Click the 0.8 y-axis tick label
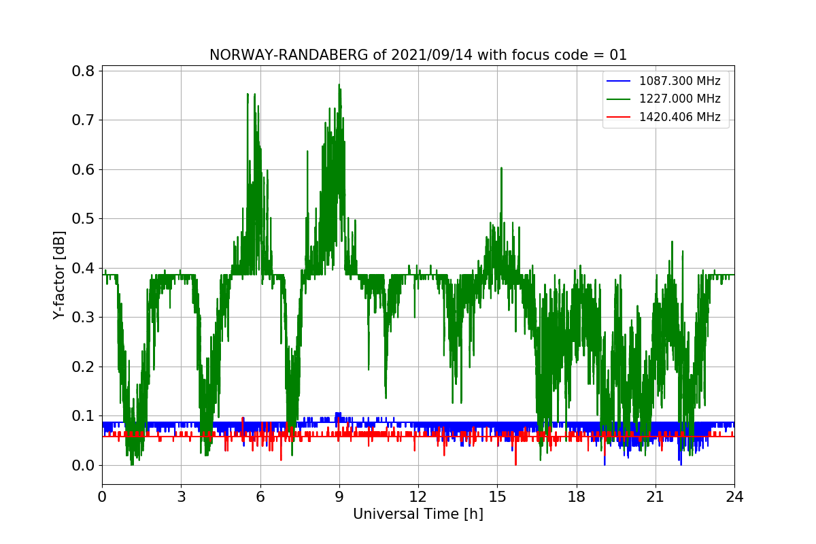This screenshot has height=544, width=816. click(84, 71)
